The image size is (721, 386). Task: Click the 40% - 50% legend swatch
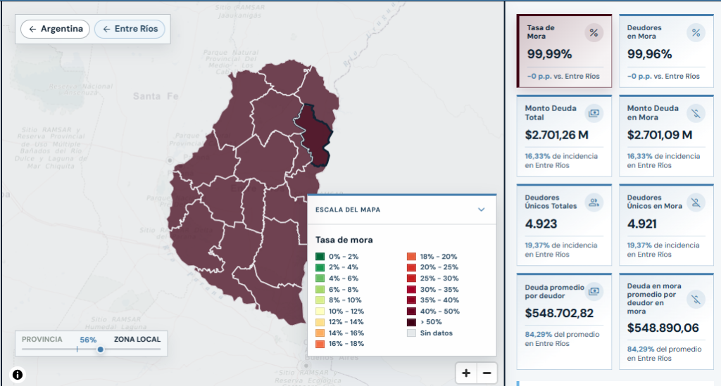(411, 311)
